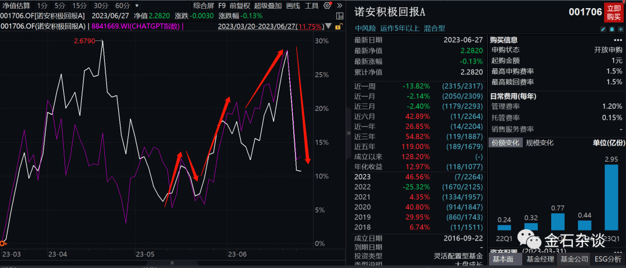
Task: Click the 灵活配置型基金 investment type value
Action: (458, 256)
